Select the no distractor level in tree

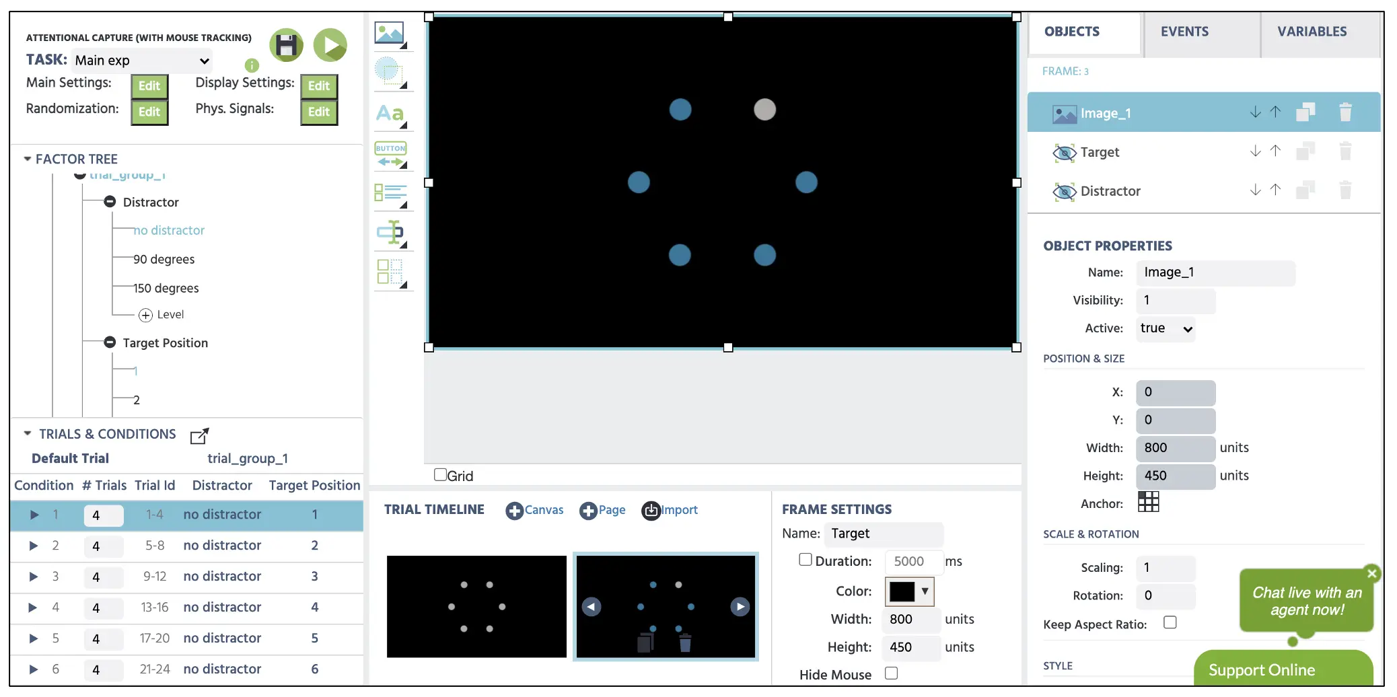click(169, 231)
